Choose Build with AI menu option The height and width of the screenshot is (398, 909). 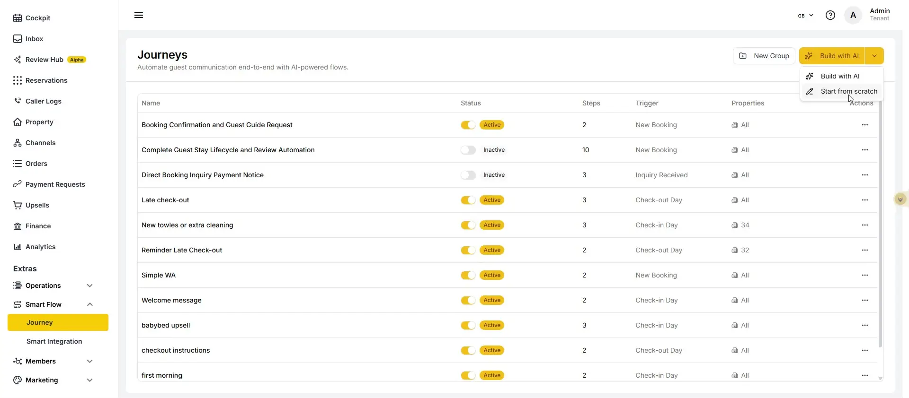[x=842, y=76]
